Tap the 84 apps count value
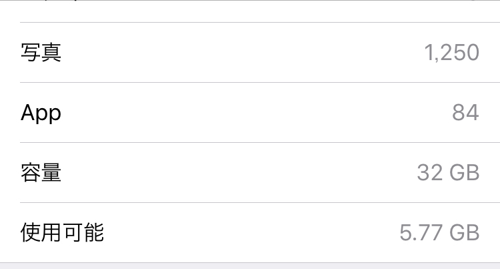The image size is (500, 269). pos(465,113)
